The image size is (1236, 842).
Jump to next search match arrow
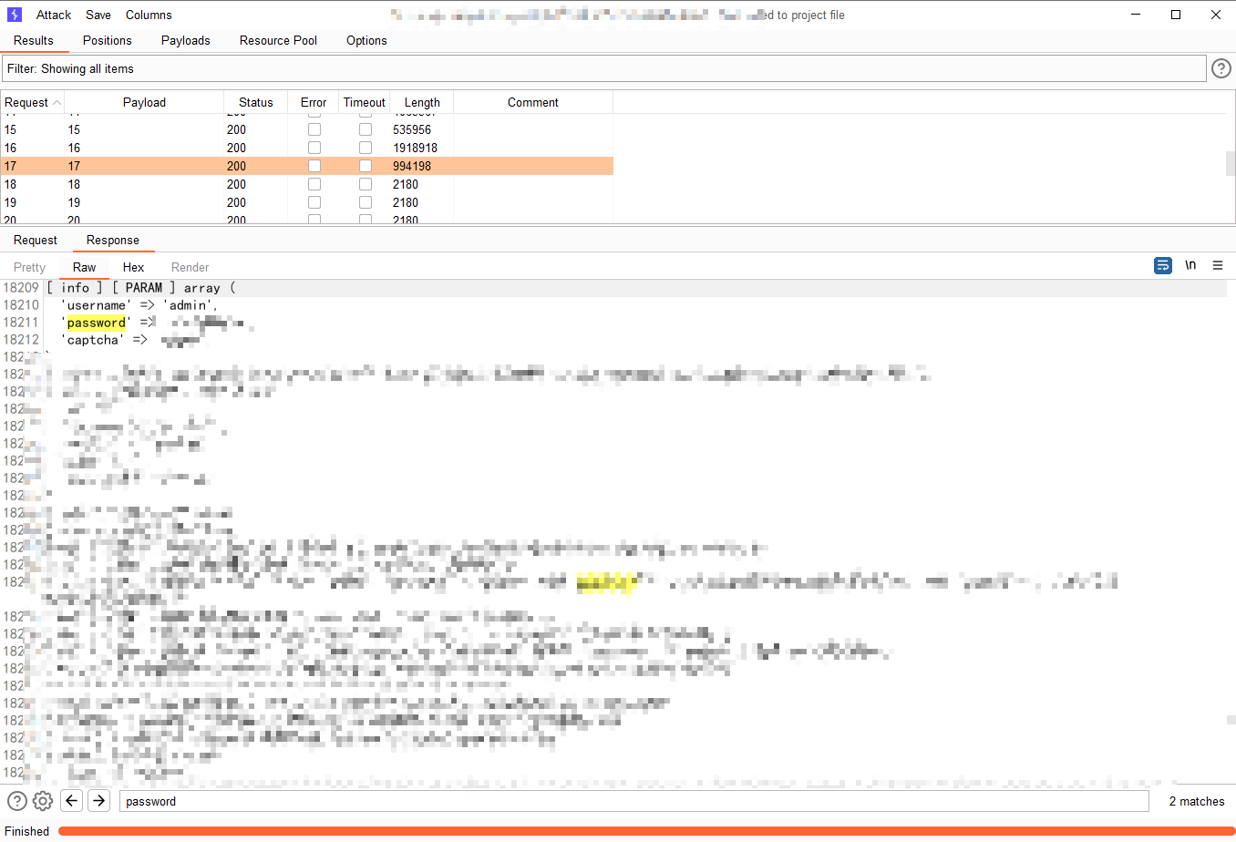click(98, 800)
